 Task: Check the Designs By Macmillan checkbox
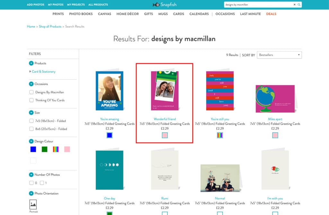(31, 92)
